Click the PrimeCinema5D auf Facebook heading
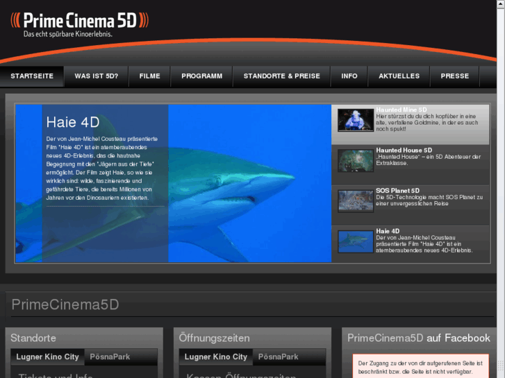Viewport: 505px width, 378px height. click(419, 338)
